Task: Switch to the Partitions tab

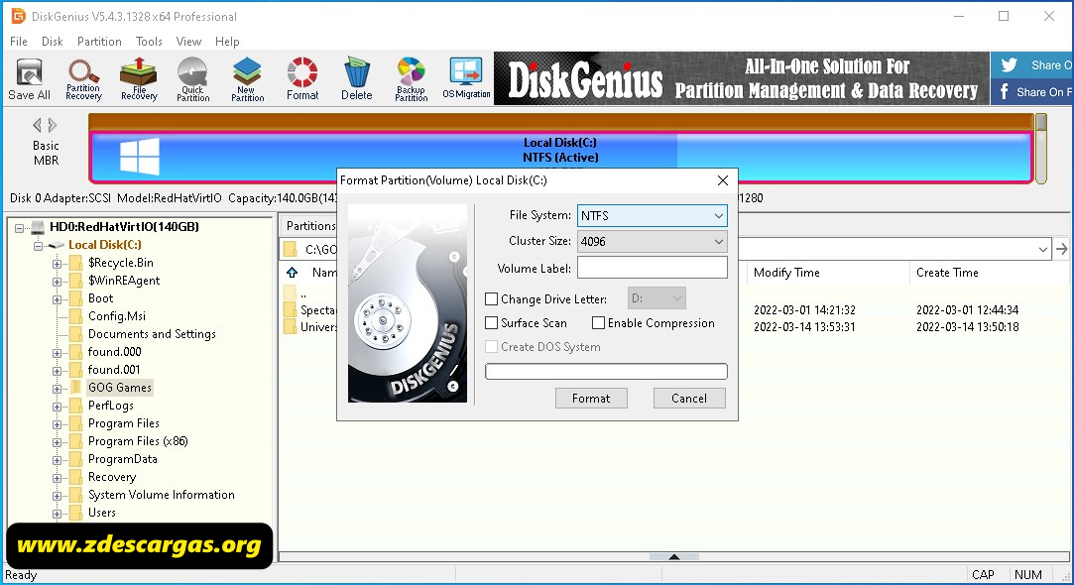Action: tap(309, 225)
